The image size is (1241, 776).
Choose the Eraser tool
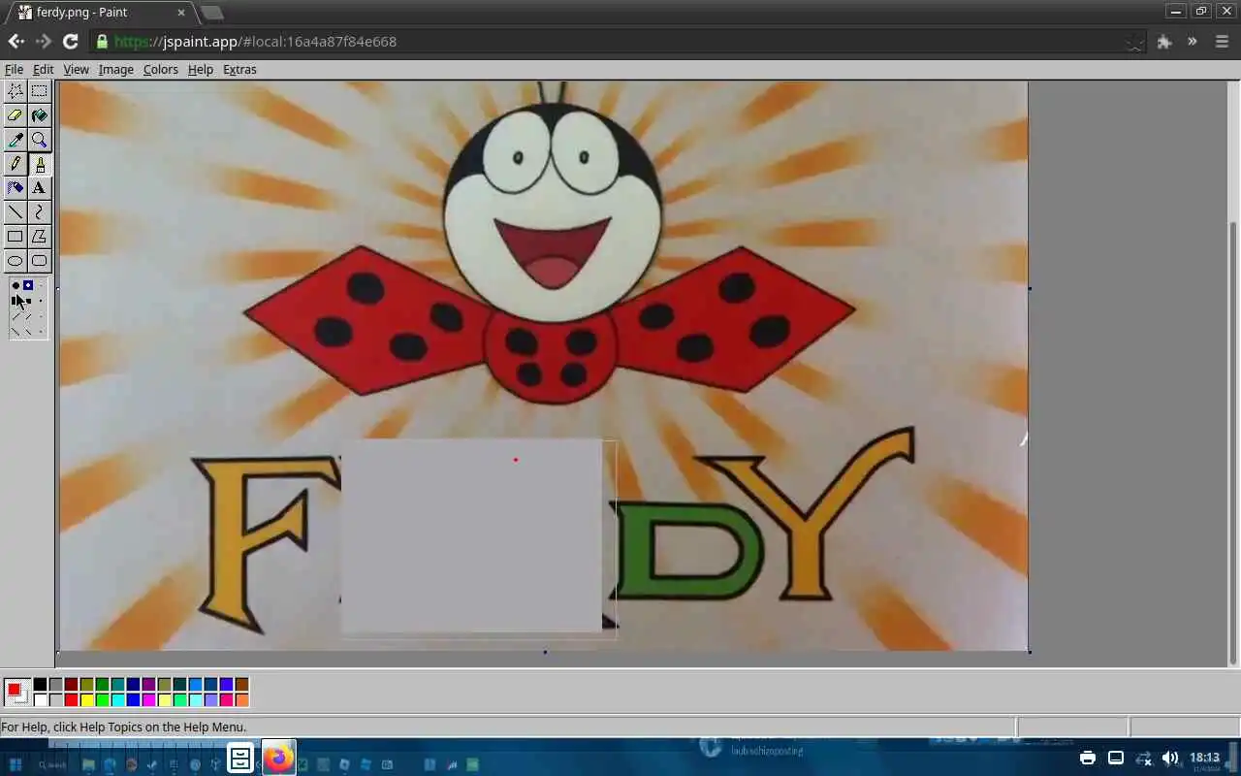[x=16, y=115]
